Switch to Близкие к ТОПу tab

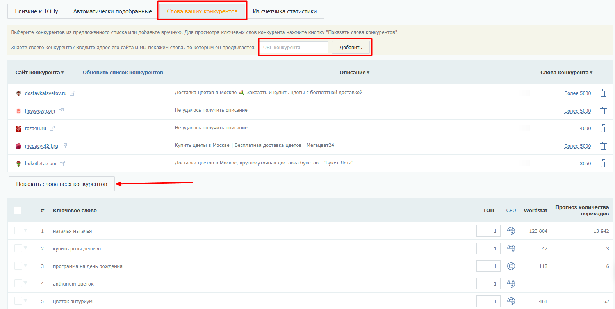point(37,11)
